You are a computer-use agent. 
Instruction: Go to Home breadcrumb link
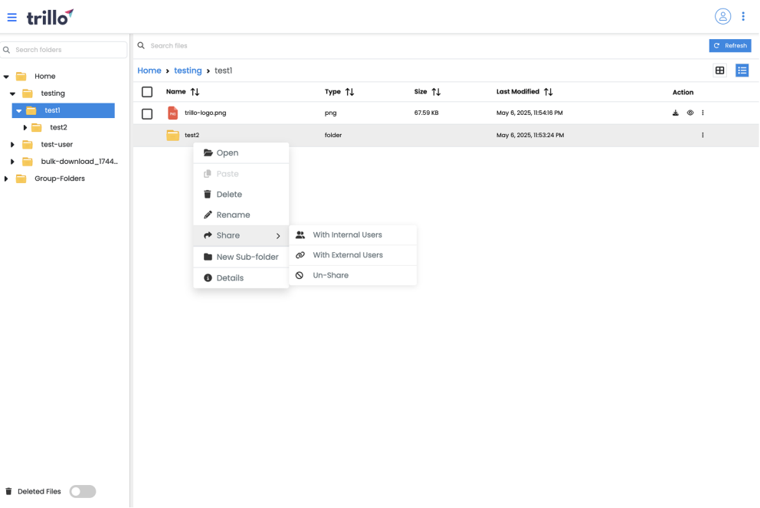(149, 70)
